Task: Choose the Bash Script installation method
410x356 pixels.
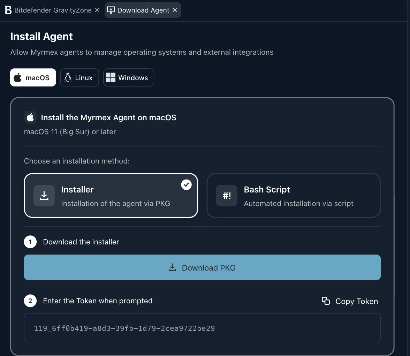Action: point(294,195)
